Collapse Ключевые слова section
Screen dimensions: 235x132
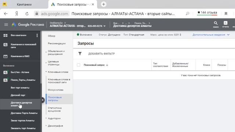[46, 72]
